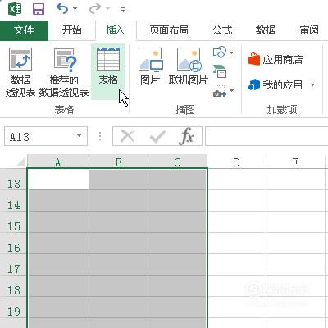Insert a 数据透视表 PivotTable
Screen dimensions: 328x328
pyautogui.click(x=20, y=72)
